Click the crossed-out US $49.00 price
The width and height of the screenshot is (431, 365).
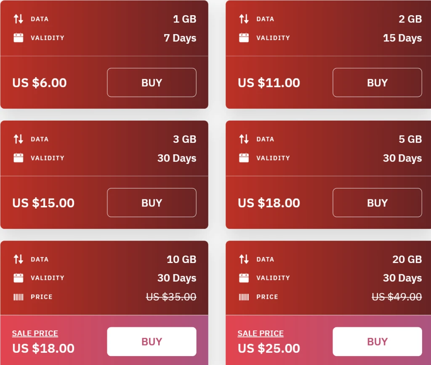(396, 297)
